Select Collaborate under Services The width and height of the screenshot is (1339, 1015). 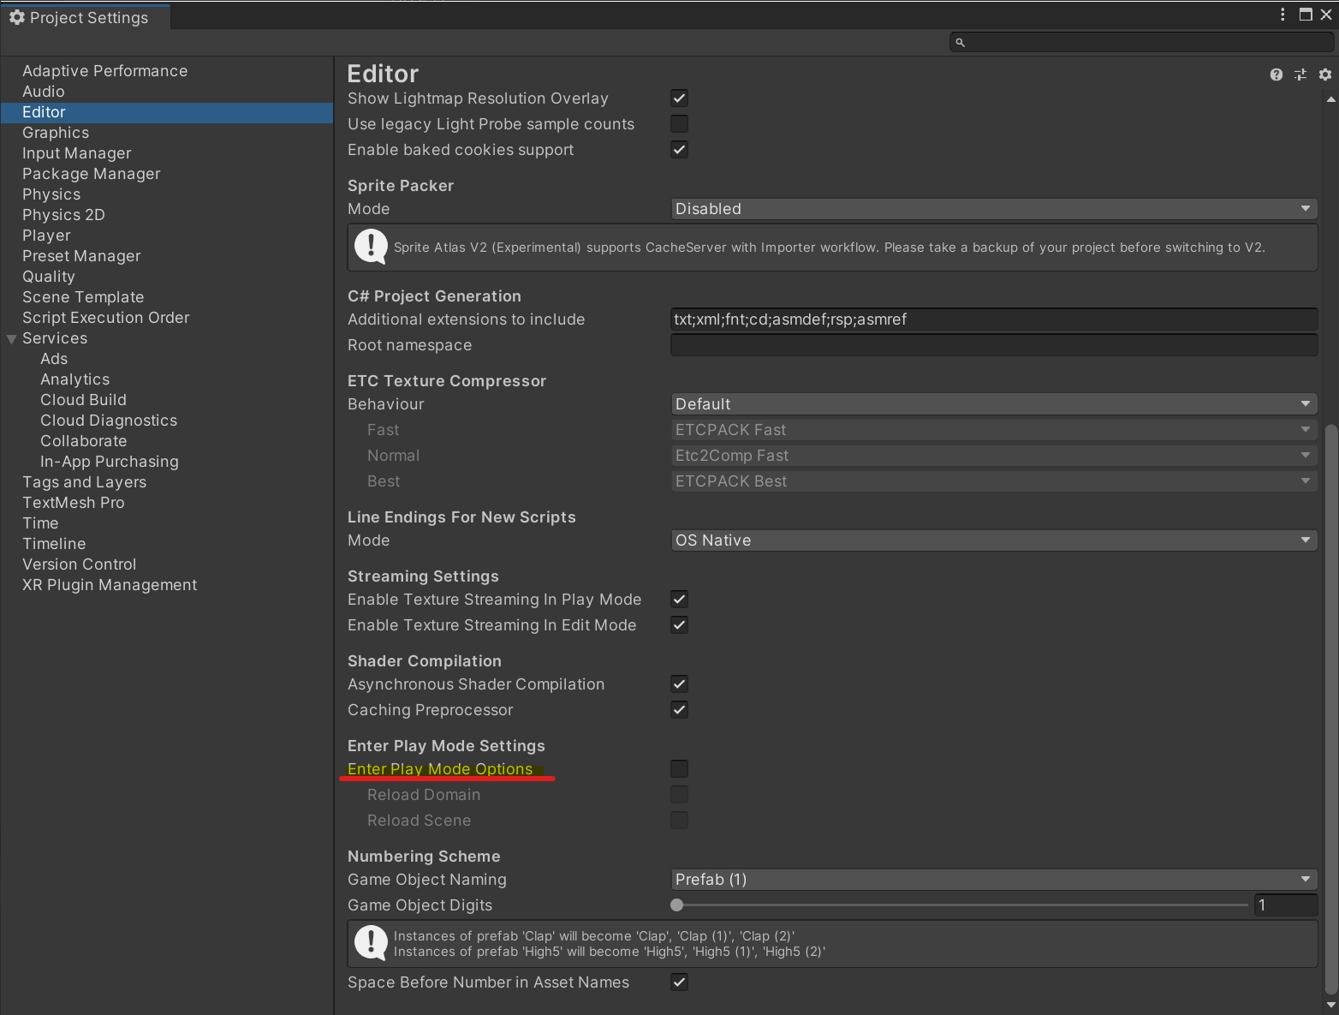(x=84, y=441)
